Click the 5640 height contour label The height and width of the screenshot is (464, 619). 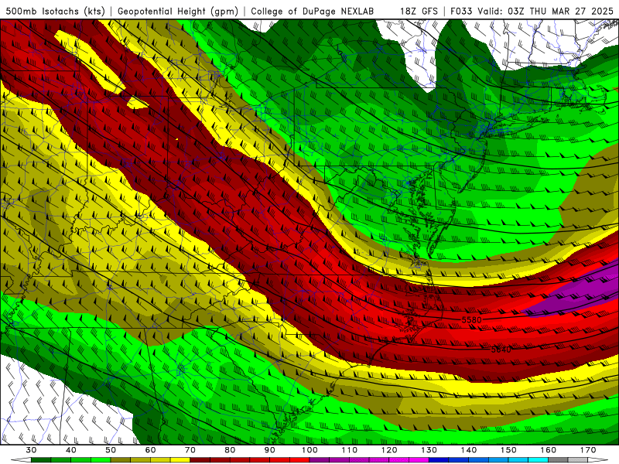[x=501, y=350]
